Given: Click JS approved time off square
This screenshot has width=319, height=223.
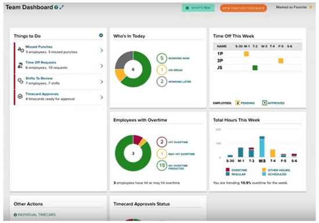Looking at the screenshot, I should click(x=255, y=68).
